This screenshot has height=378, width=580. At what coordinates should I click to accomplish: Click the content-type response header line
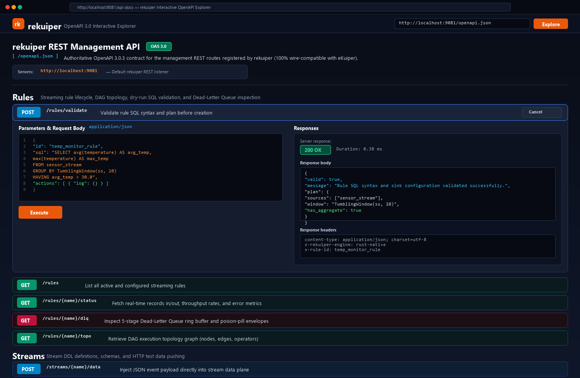[365, 240]
